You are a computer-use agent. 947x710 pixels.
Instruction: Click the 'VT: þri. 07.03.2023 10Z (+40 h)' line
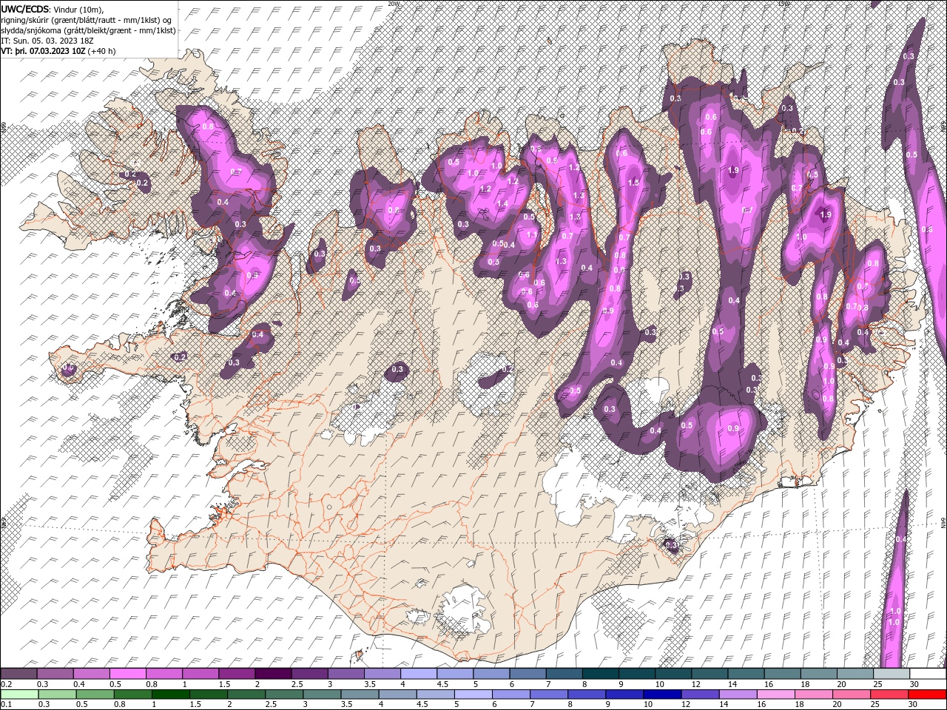click(58, 51)
